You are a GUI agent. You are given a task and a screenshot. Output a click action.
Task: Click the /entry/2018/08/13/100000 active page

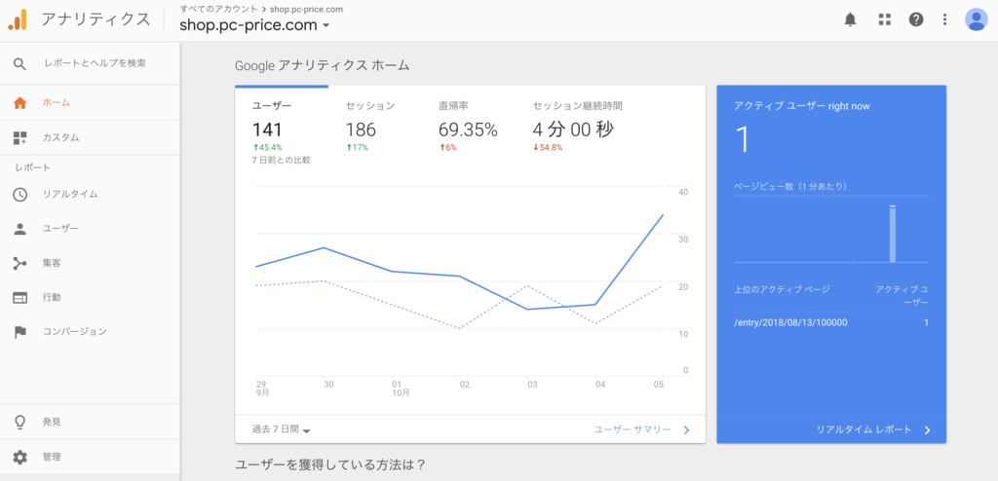tap(790, 322)
